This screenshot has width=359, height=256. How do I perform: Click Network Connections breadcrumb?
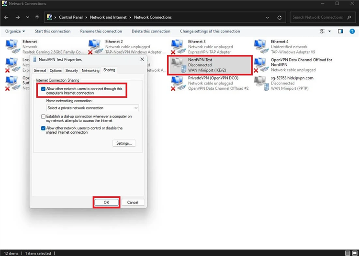[x=153, y=17]
